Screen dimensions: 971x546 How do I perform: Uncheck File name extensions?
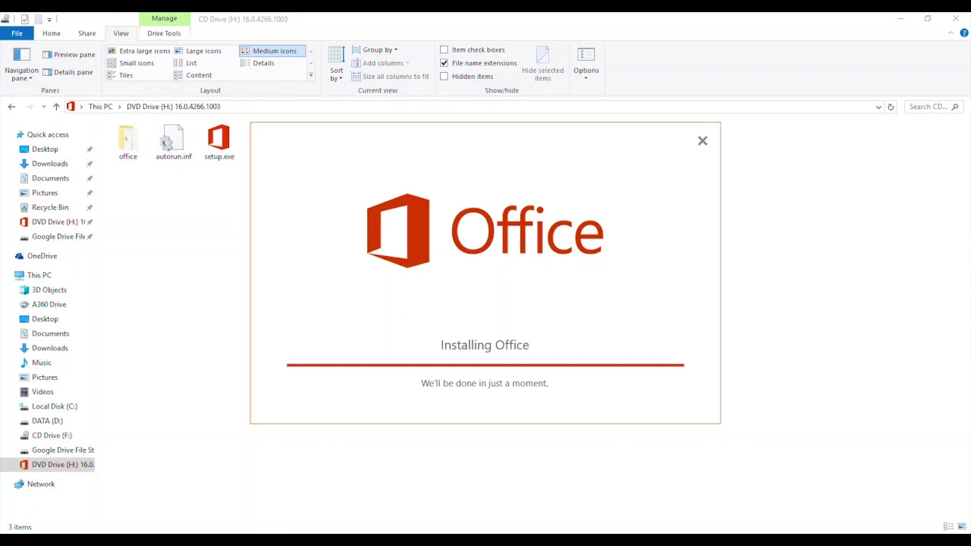[x=444, y=63]
